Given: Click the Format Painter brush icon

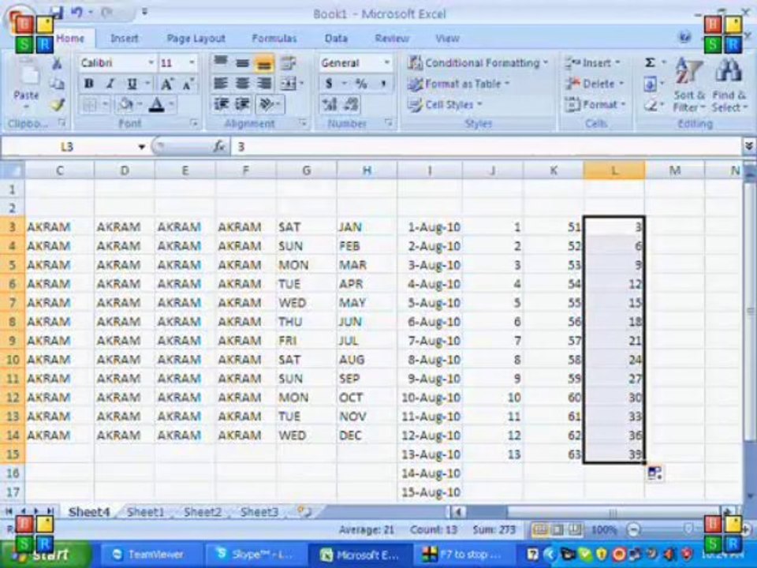Looking at the screenshot, I should [58, 104].
